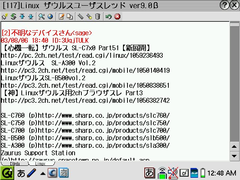
Task: Click the battery status icon
Action: (x=203, y=173)
